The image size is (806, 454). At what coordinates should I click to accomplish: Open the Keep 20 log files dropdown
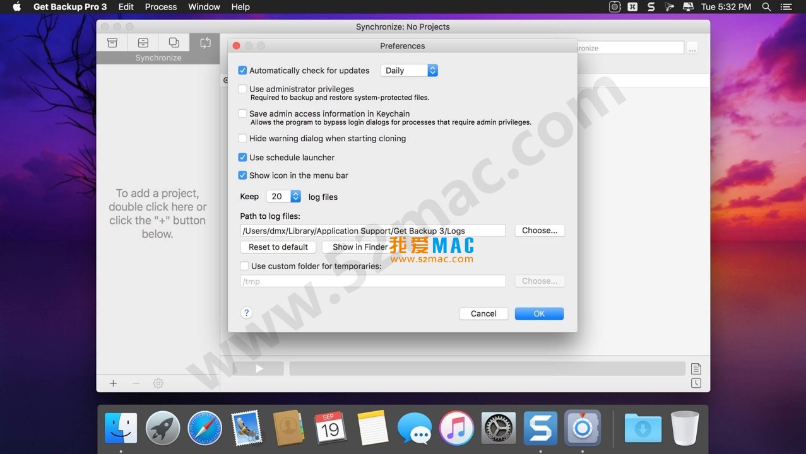[x=283, y=196]
